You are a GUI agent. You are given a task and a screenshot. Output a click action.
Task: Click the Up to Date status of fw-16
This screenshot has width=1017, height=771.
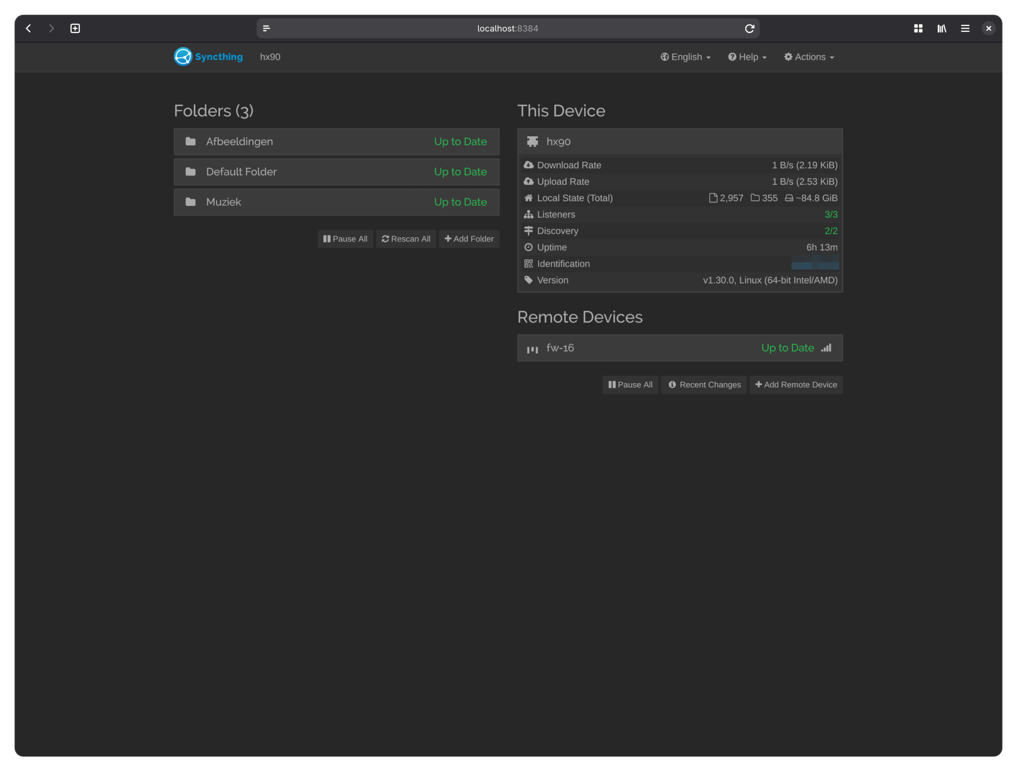click(x=788, y=348)
